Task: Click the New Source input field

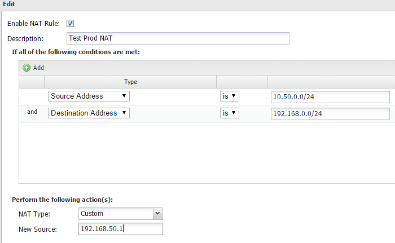Action: tap(121, 229)
